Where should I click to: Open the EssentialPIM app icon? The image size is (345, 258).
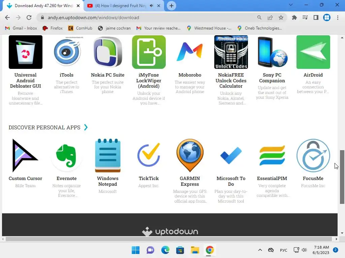pos(272,156)
